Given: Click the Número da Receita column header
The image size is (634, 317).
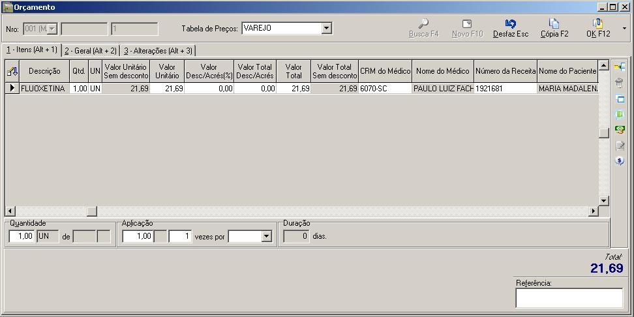Looking at the screenshot, I should [506, 72].
